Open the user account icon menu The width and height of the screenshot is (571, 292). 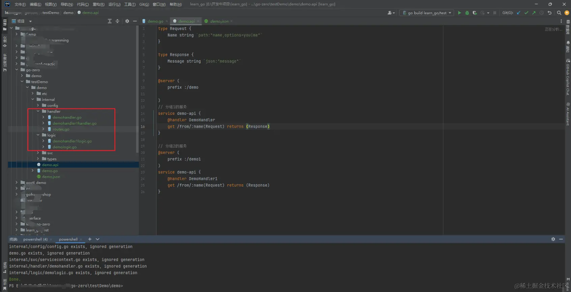[391, 13]
